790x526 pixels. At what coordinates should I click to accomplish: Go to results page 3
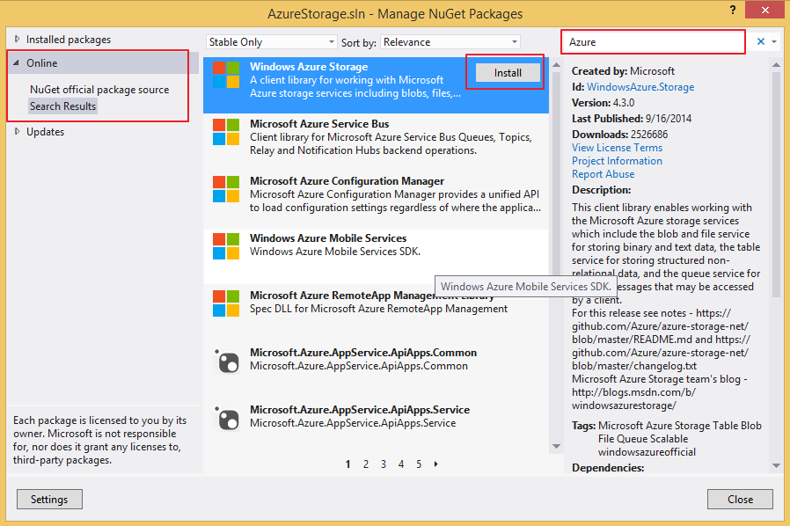pyautogui.click(x=384, y=464)
